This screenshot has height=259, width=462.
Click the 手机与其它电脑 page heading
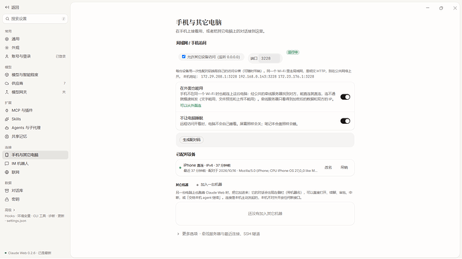pyautogui.click(x=199, y=22)
